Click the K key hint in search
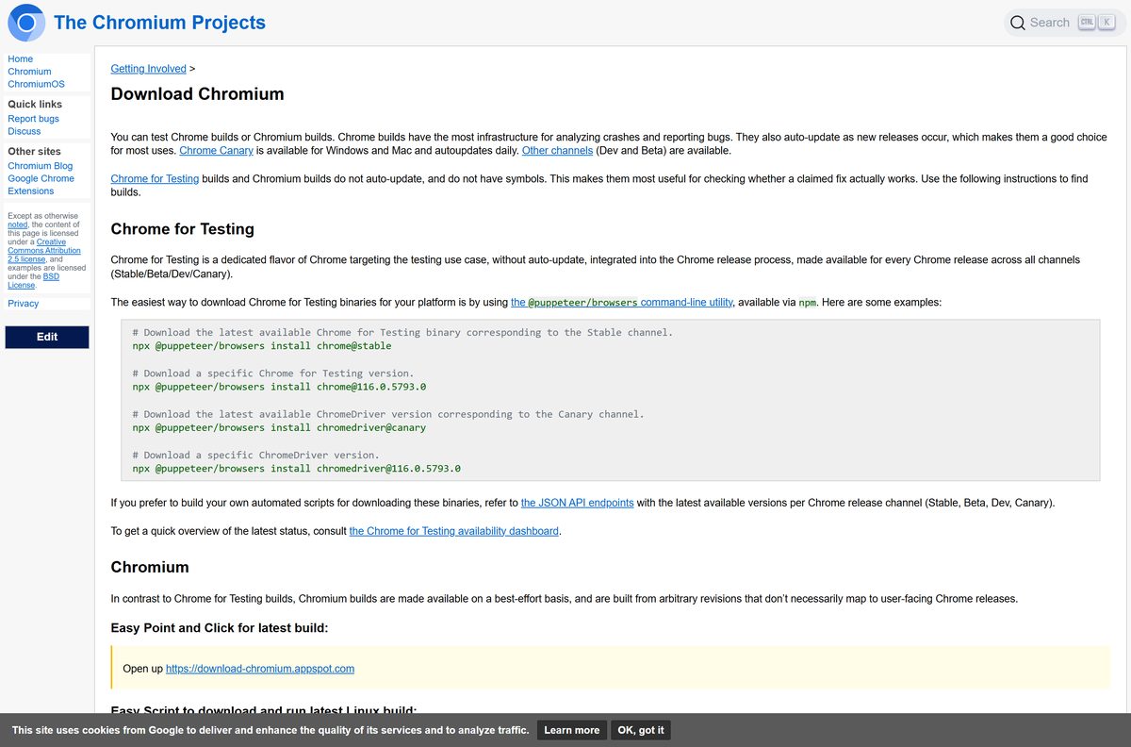The height and width of the screenshot is (747, 1131). coord(1106,23)
